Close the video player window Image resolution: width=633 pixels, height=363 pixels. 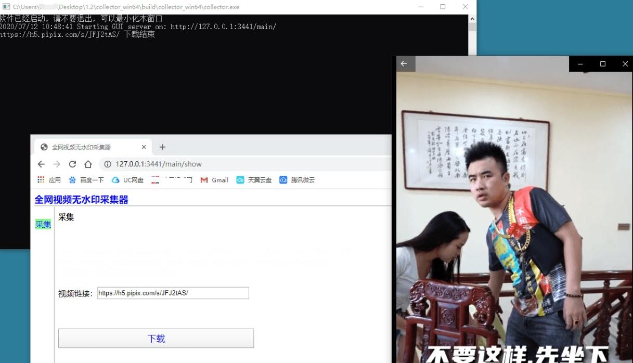click(625, 64)
